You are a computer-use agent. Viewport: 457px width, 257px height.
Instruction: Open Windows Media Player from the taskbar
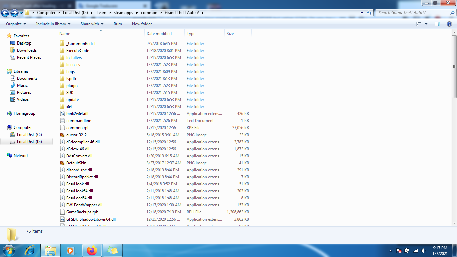pyautogui.click(x=70, y=250)
